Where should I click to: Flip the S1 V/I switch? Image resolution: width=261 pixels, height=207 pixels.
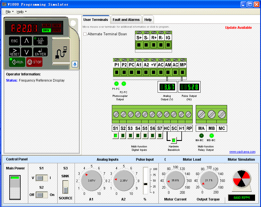click(42, 178)
